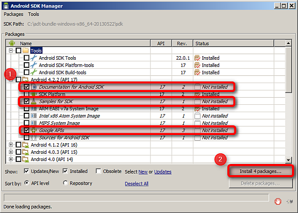Click the Google APIs android icon
This screenshot has height=213, width=298.
pos(34,131)
